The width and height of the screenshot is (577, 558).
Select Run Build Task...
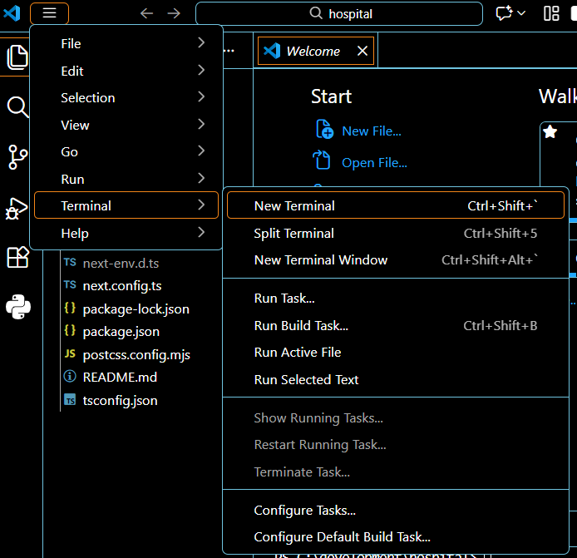click(x=396, y=325)
